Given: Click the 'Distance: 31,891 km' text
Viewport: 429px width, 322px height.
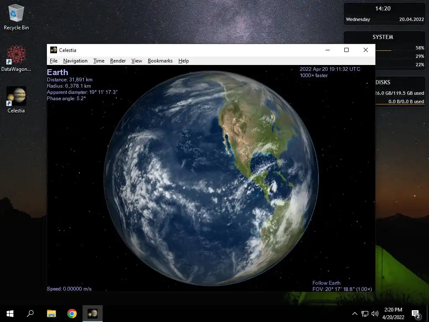Looking at the screenshot, I should (70, 80).
